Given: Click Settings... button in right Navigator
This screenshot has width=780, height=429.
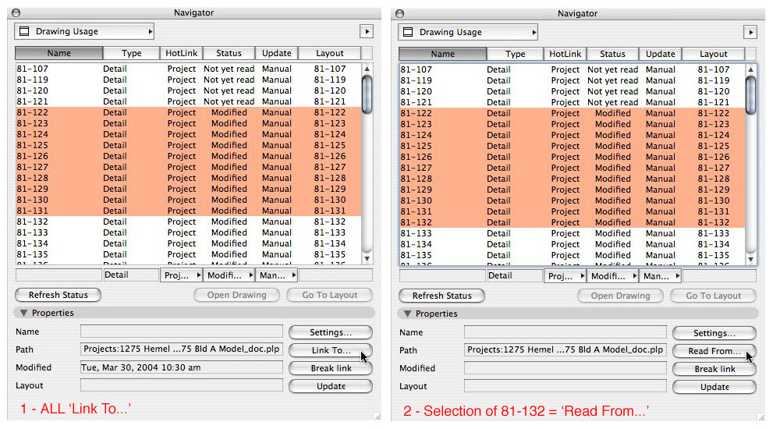Looking at the screenshot, I should (714, 333).
